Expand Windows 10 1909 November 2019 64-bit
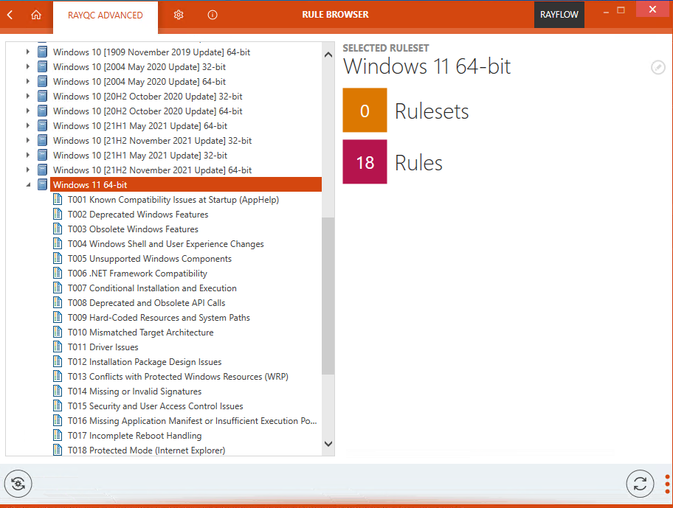This screenshot has width=673, height=508. click(28, 52)
